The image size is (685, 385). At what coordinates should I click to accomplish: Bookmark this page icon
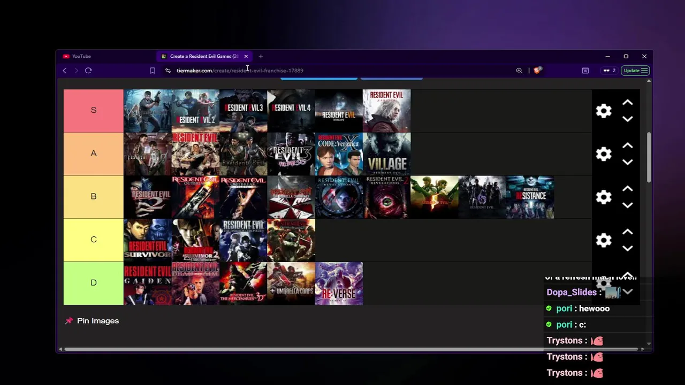click(x=153, y=71)
